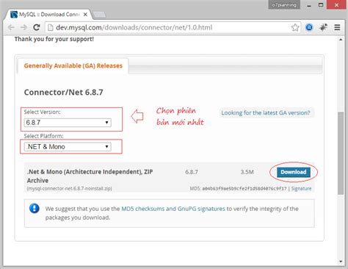348x269 pixels.
Task: Click the blue Download button
Action: pos(294,172)
